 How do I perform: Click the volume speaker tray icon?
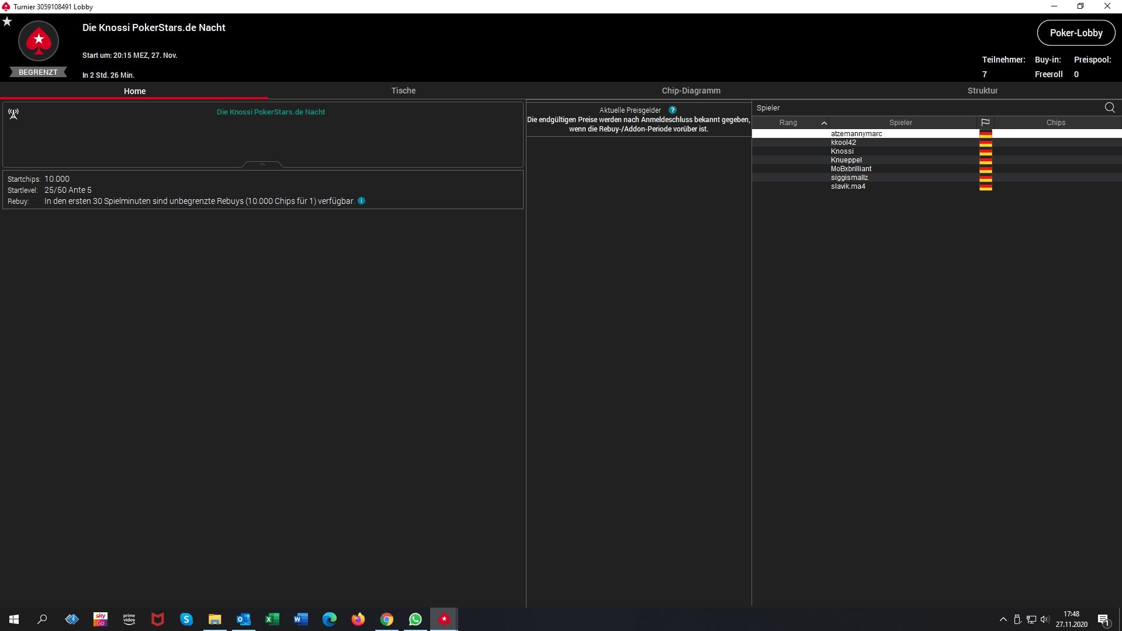(1045, 619)
